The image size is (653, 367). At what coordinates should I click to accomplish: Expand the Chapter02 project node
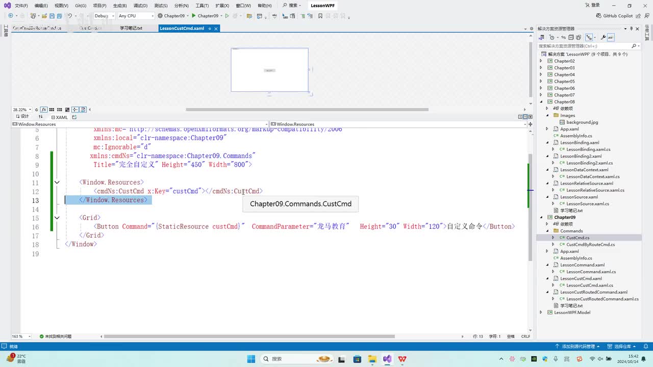point(541,61)
